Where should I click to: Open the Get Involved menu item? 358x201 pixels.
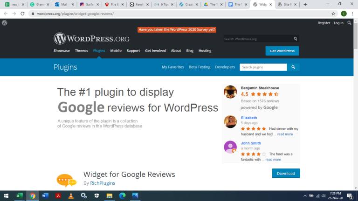click(155, 51)
